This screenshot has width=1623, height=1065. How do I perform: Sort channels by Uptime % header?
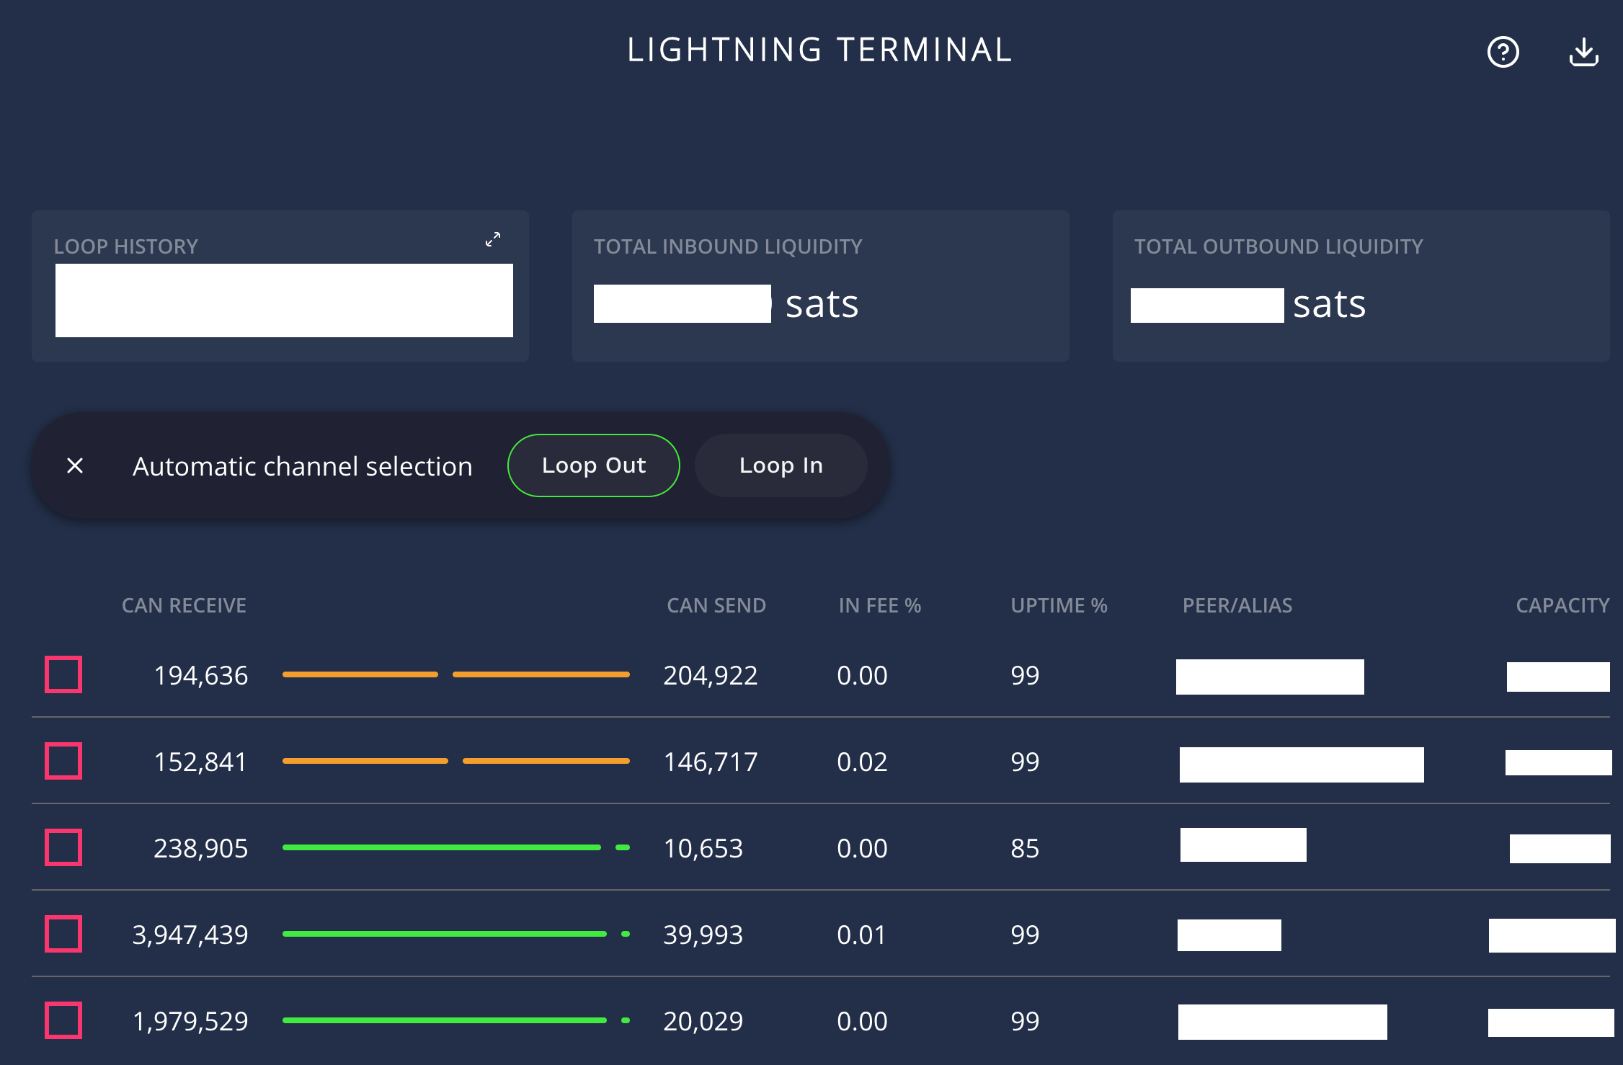pyautogui.click(x=1058, y=605)
